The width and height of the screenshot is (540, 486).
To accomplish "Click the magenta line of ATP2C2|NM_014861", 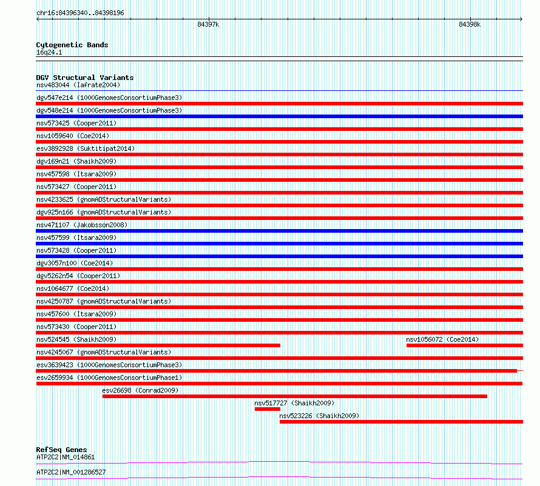I will click(279, 462).
